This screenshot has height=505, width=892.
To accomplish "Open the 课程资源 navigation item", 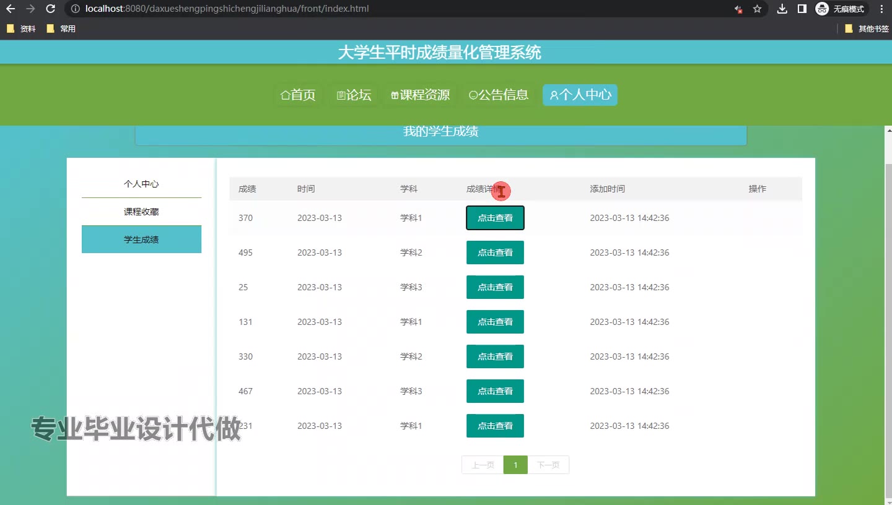I will pos(420,95).
